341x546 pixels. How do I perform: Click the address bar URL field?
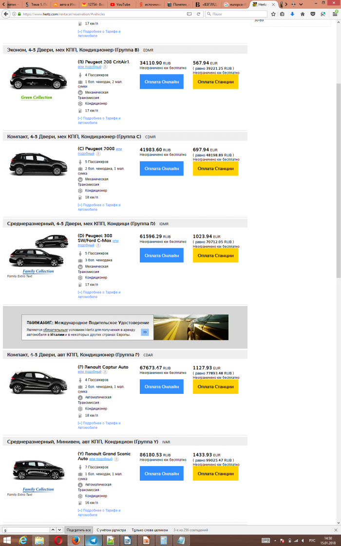[103, 14]
